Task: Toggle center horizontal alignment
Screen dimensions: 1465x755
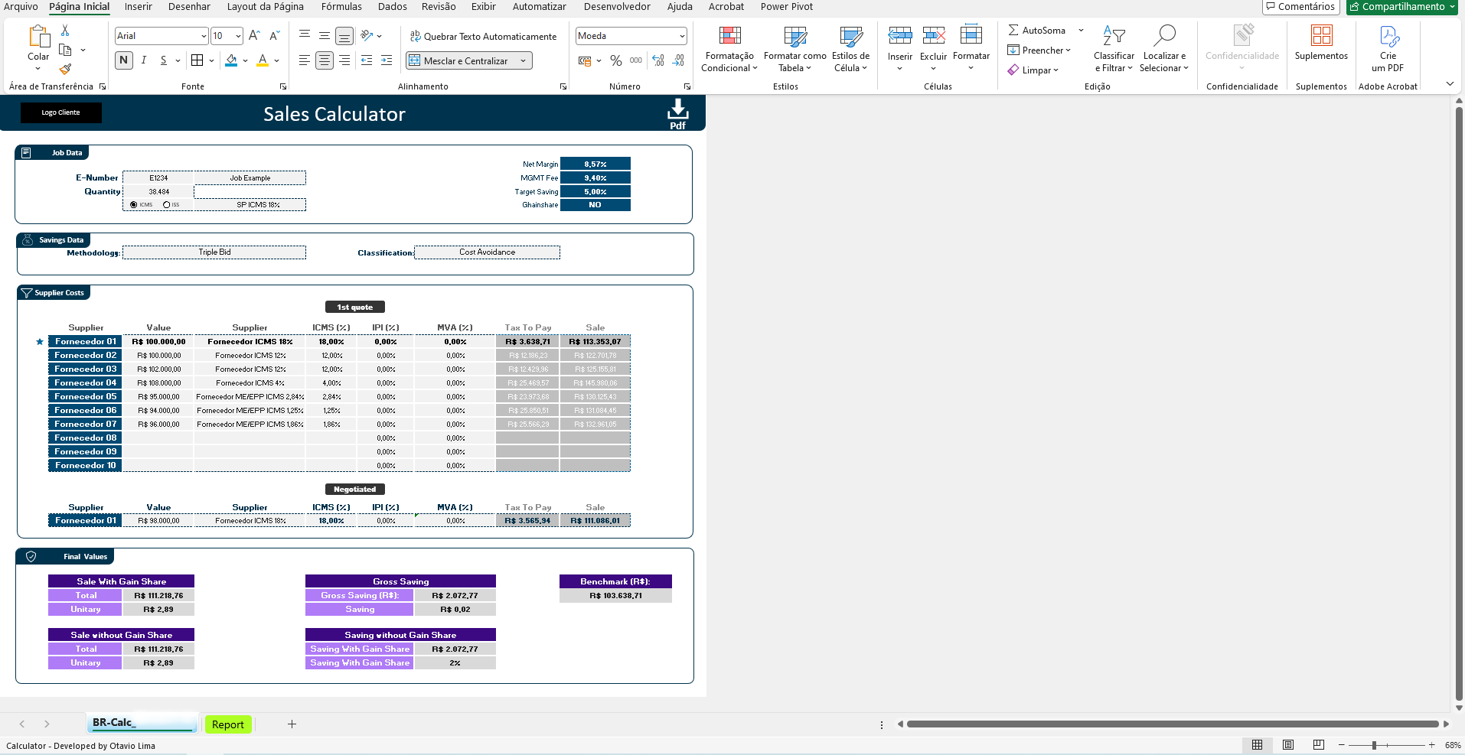Action: [x=325, y=60]
